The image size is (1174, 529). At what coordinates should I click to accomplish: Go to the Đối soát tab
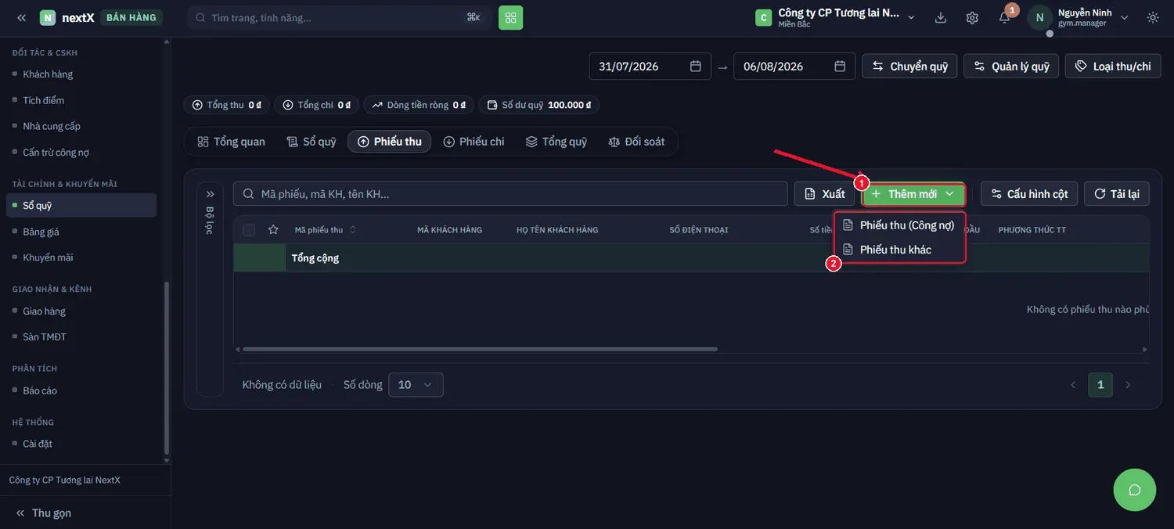click(x=637, y=142)
